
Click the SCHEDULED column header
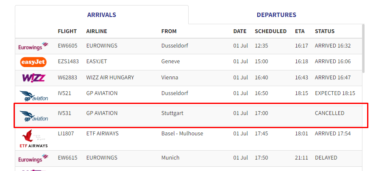tap(271, 31)
